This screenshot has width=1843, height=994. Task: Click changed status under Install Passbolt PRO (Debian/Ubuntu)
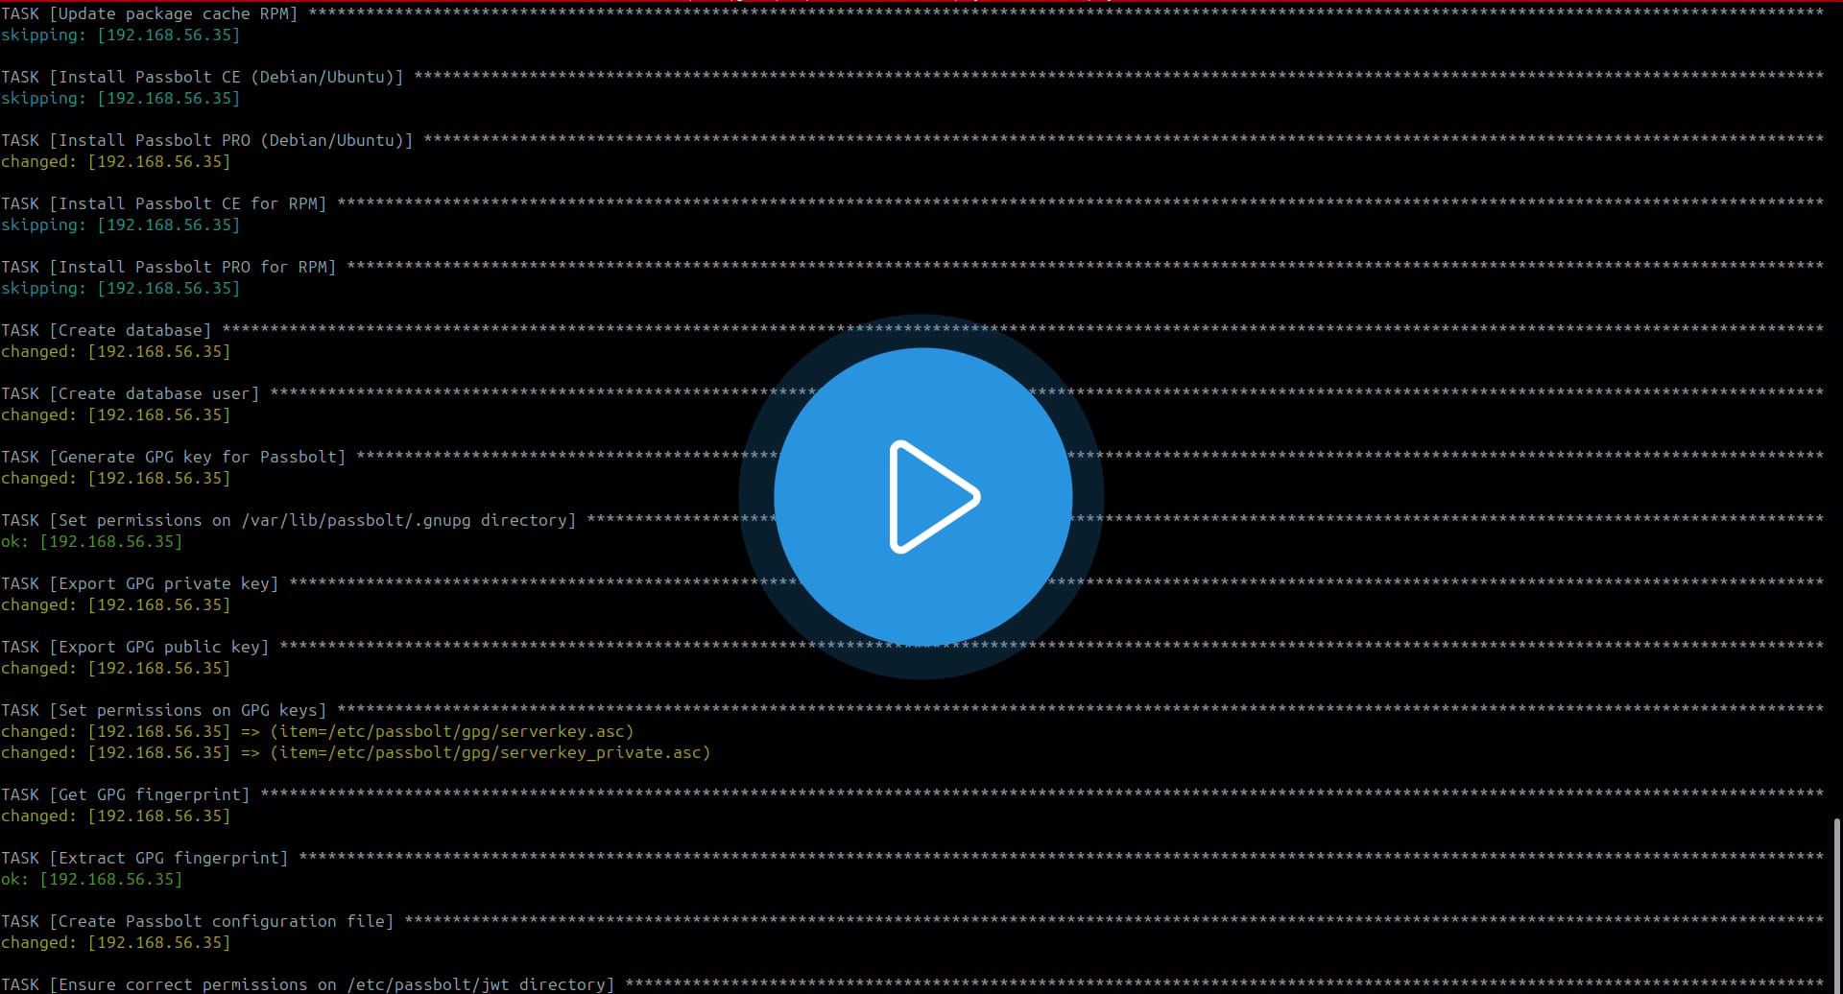[116, 161]
